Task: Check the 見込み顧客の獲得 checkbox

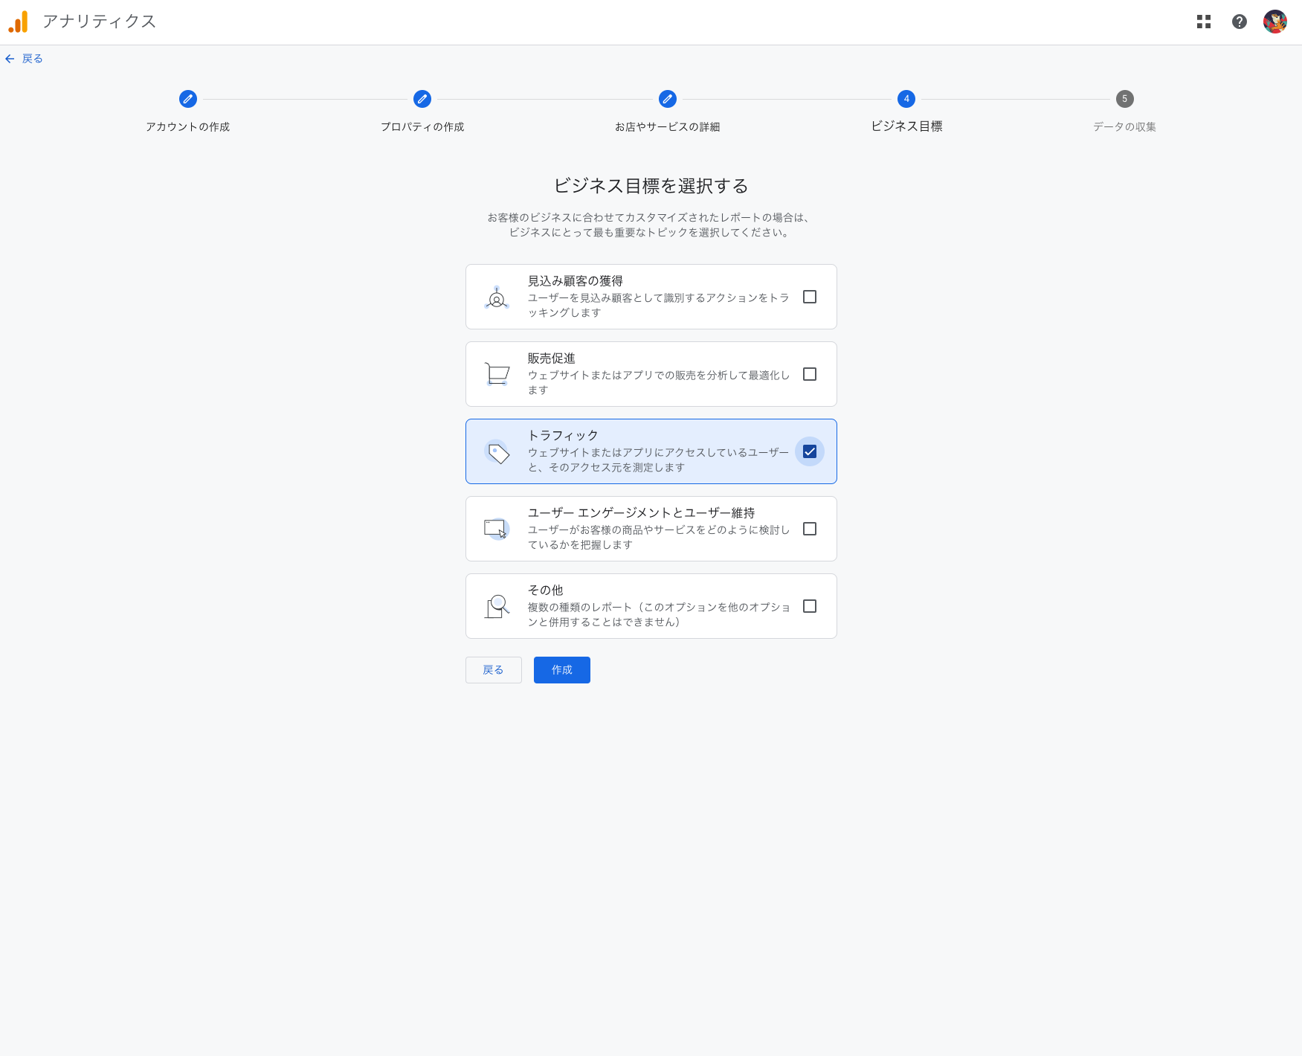Action: pyautogui.click(x=810, y=297)
